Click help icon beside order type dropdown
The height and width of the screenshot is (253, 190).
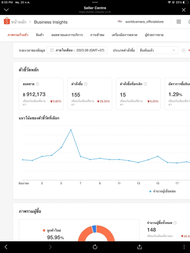pos(183,50)
